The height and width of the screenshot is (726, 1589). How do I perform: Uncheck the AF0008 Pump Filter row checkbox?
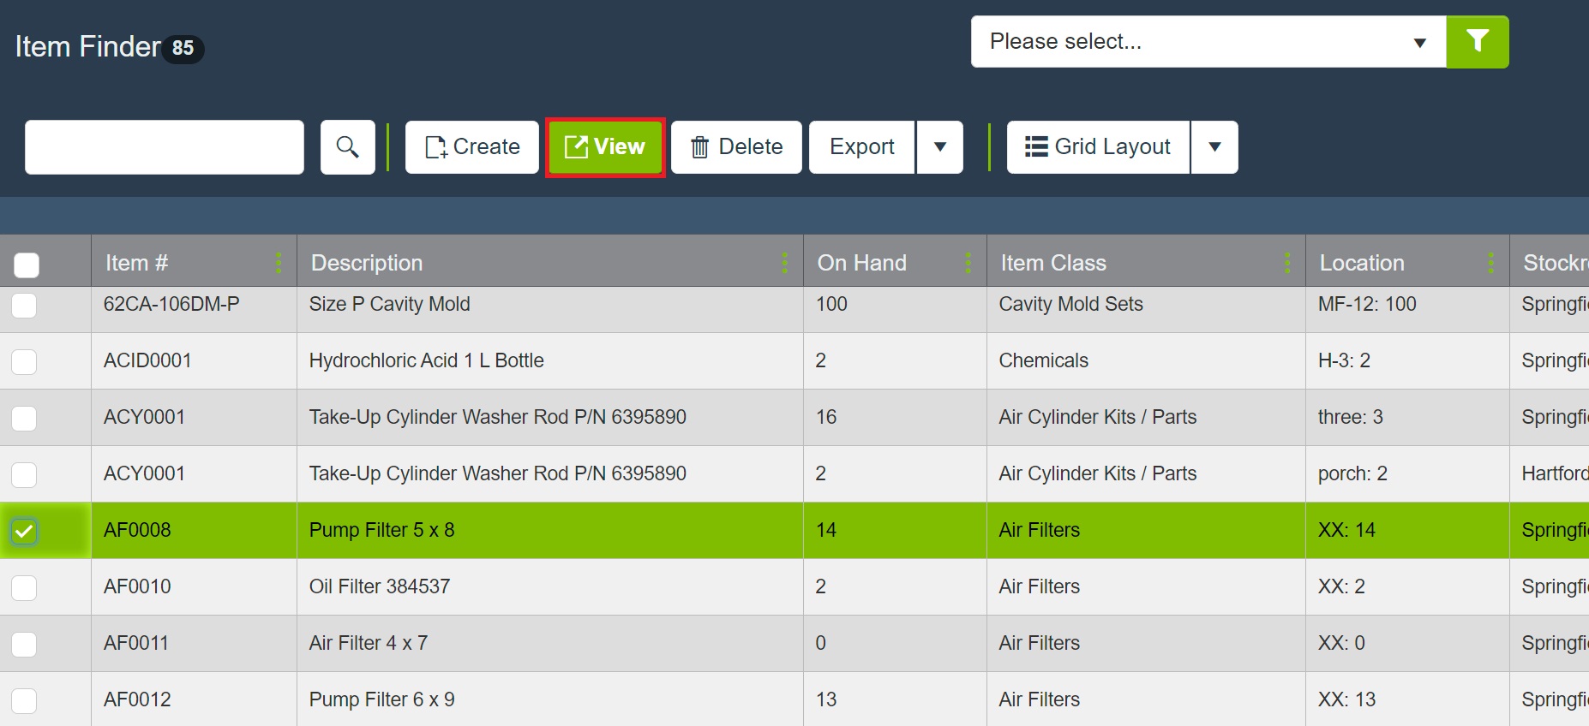pos(24,531)
